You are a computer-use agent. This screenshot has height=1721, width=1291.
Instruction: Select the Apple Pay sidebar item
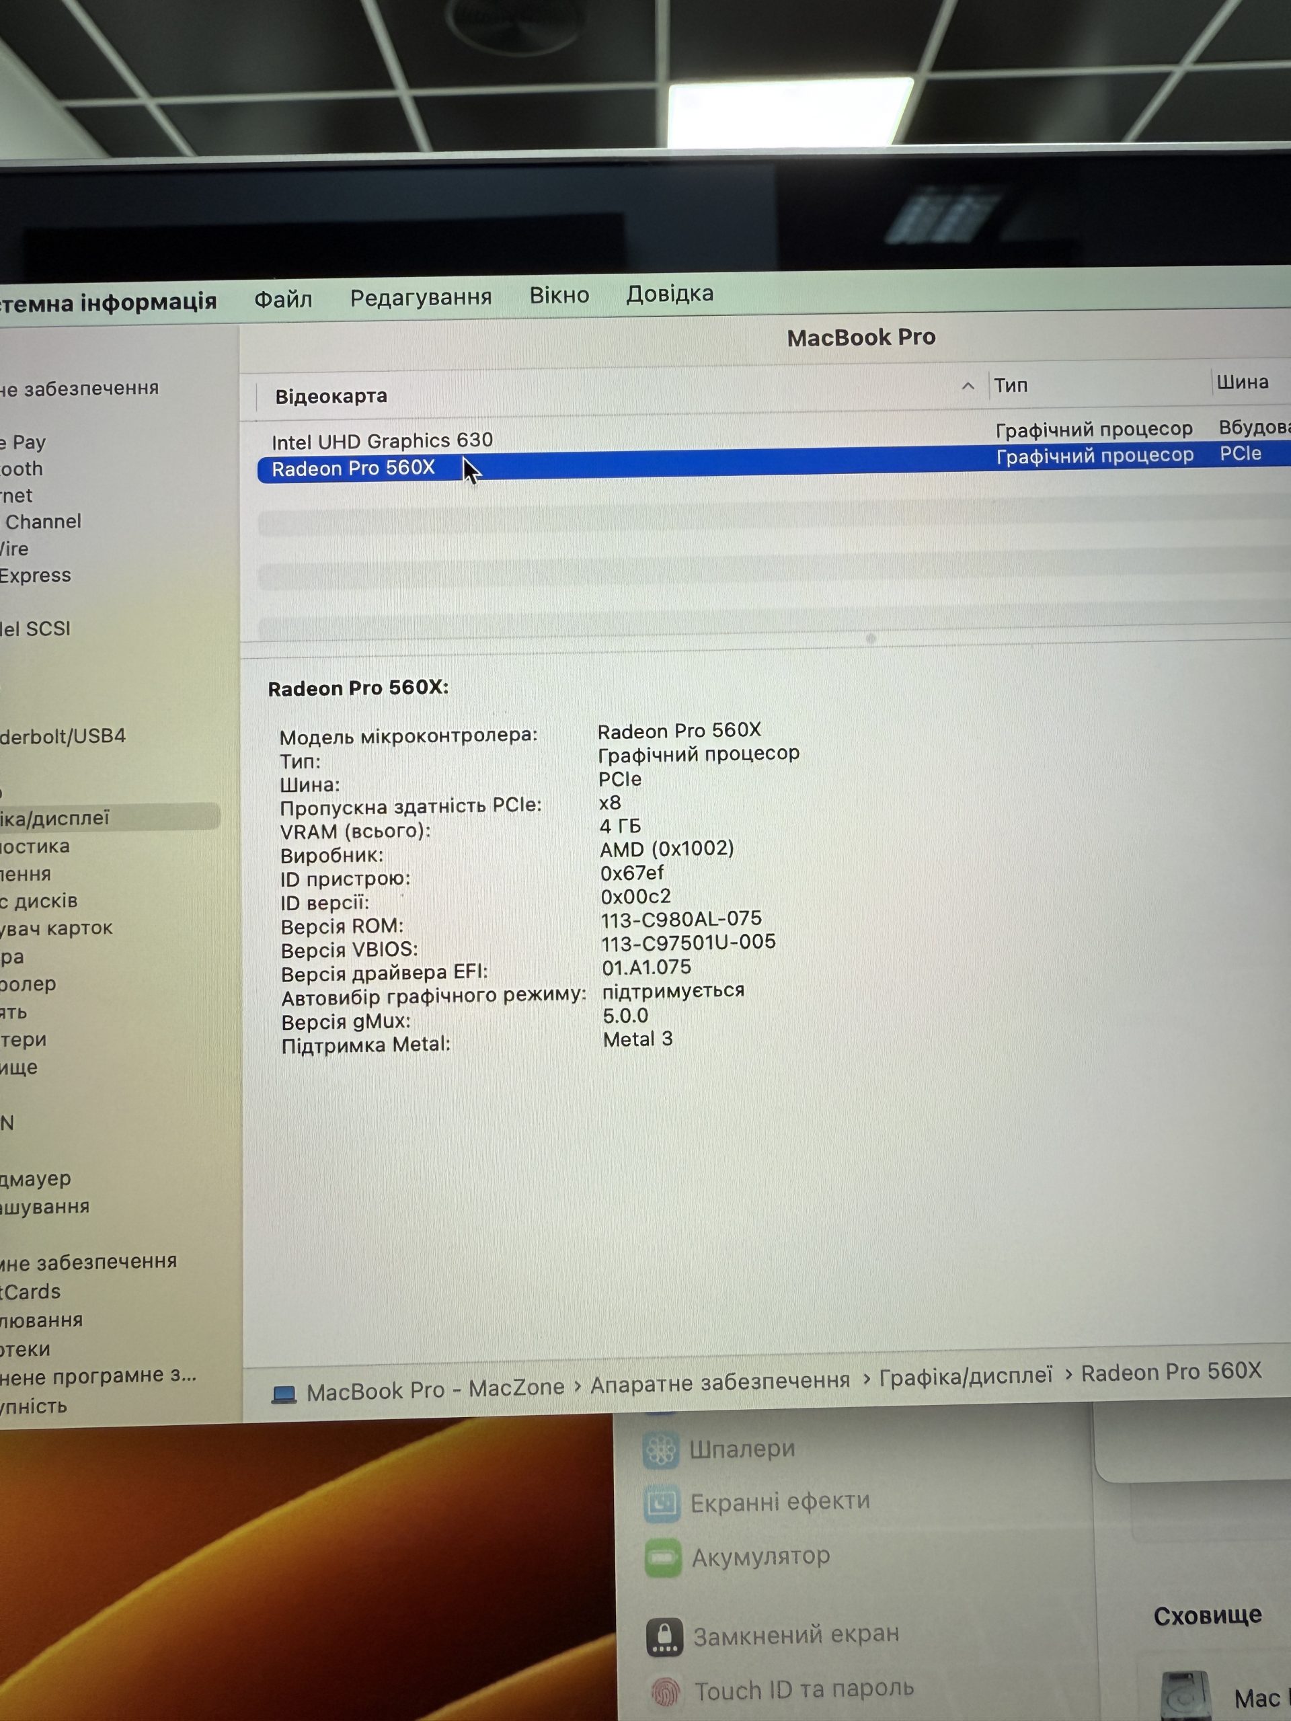click(x=24, y=443)
